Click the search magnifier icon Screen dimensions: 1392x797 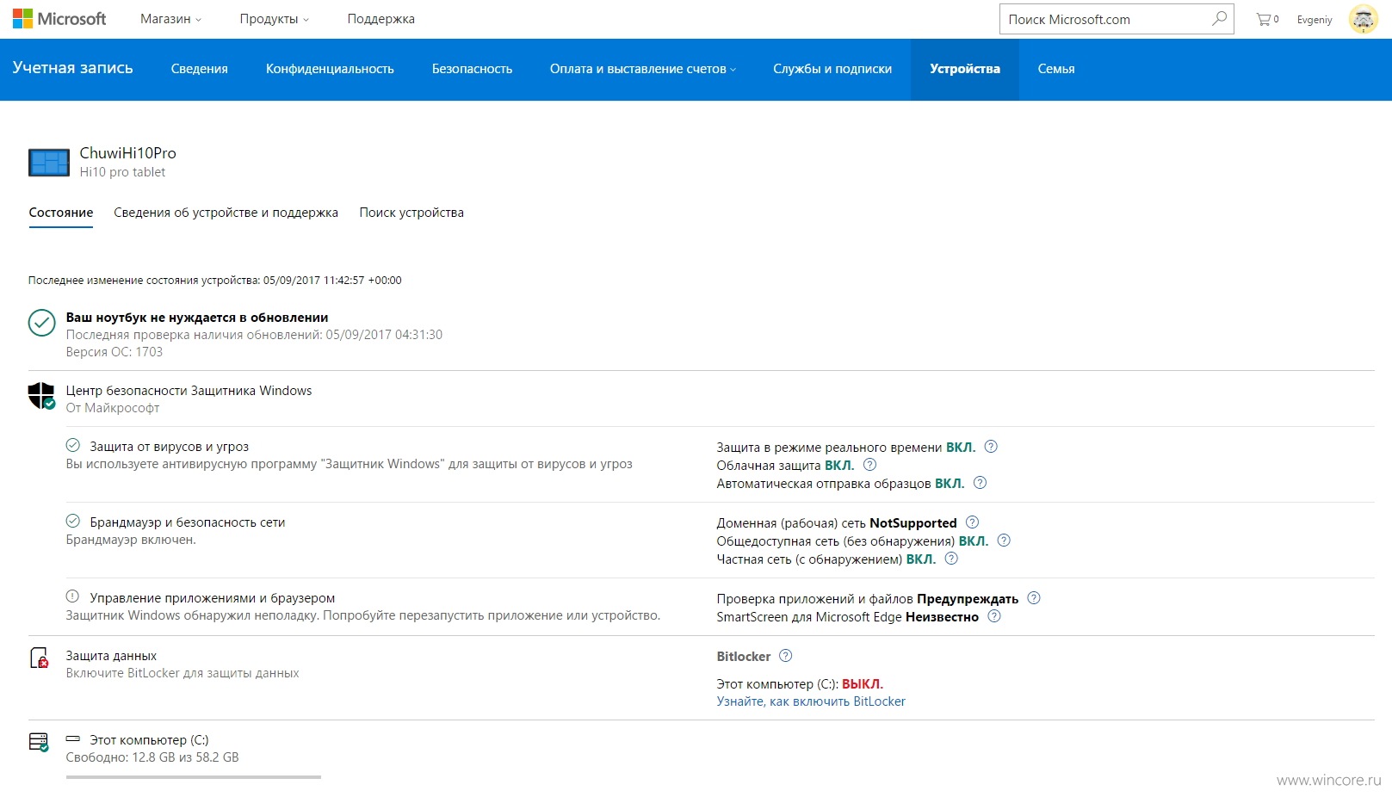[x=1219, y=18]
